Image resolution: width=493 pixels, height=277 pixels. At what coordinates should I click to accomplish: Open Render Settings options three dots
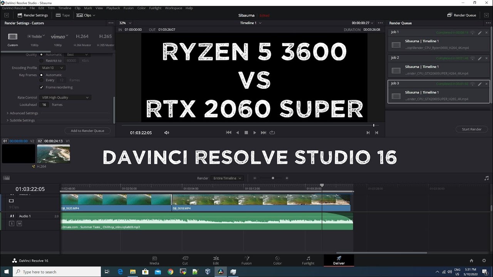111,23
